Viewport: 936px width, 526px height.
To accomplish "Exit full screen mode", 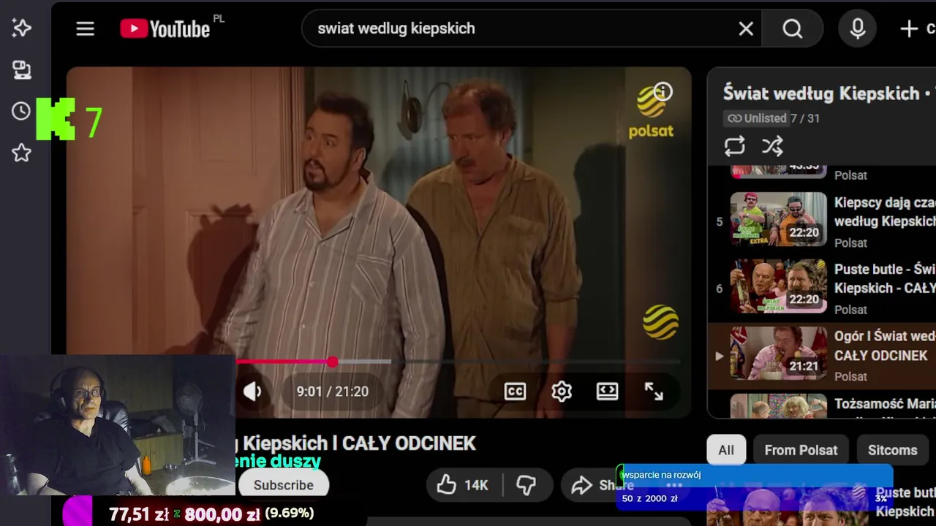I will pos(654,392).
